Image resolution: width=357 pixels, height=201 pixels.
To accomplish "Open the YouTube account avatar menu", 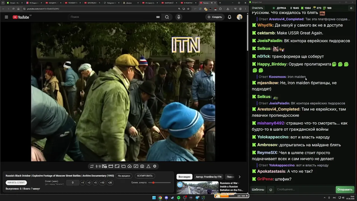I will pyautogui.click(x=240, y=17).
